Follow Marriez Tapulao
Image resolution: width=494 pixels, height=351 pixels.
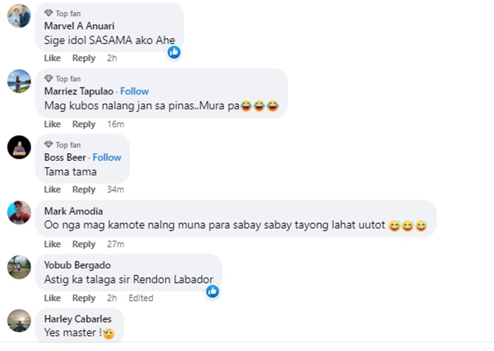tap(134, 91)
